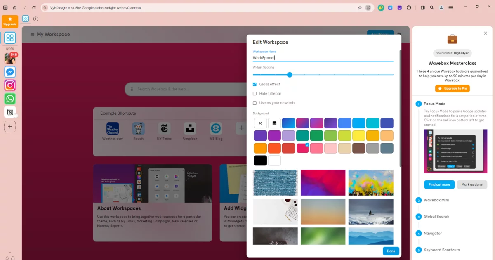Pick the currently selected pink background swatch
495x260 pixels.
302,148
